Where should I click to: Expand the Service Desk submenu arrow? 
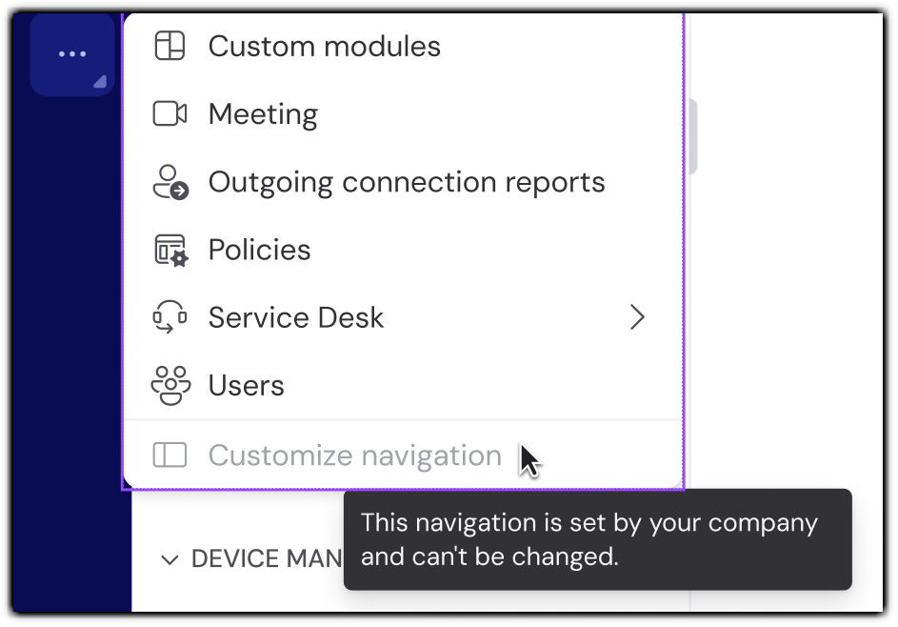[x=637, y=317]
